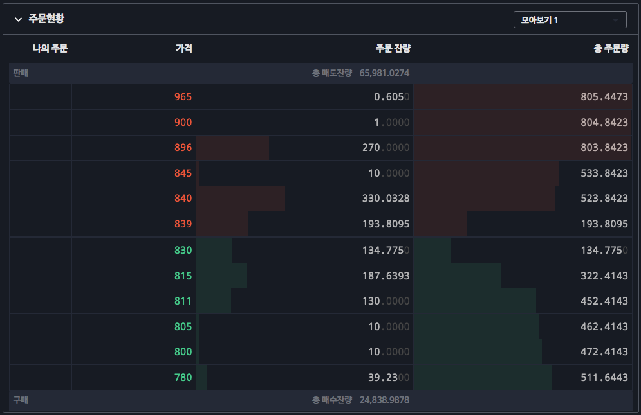
Task: Select the sell price 896
Action: (x=183, y=147)
